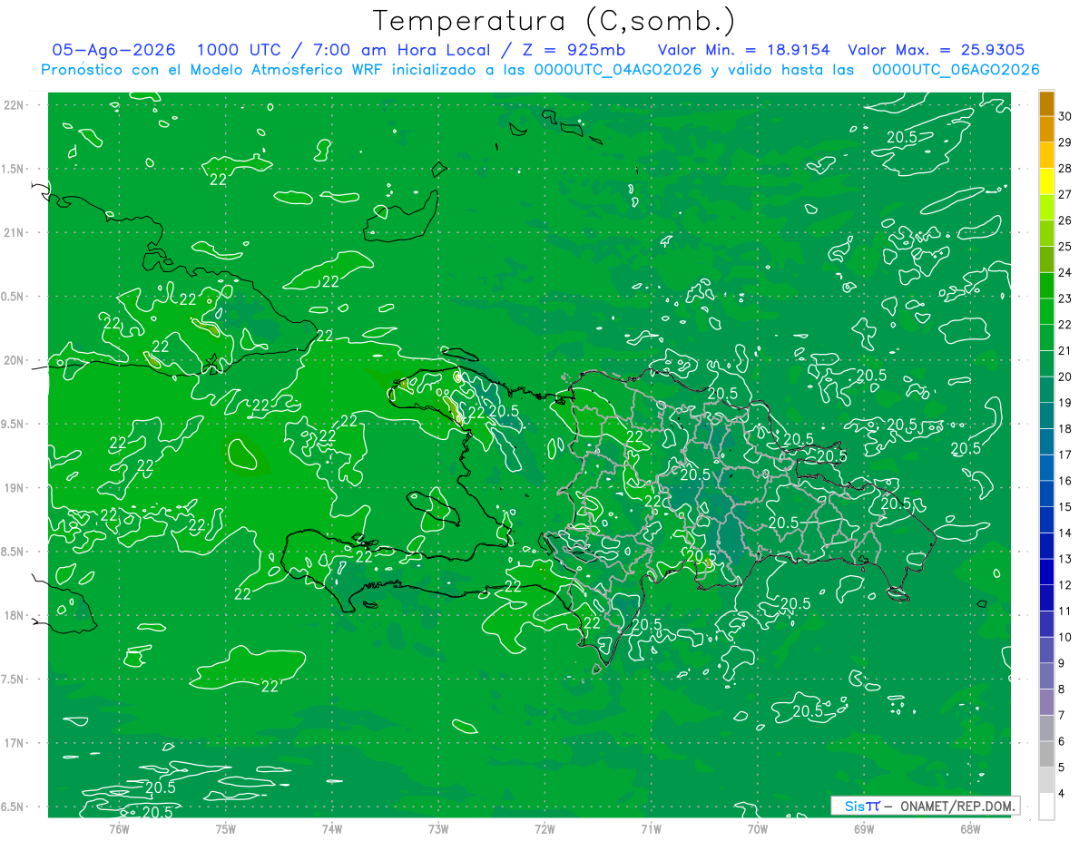The image size is (1089, 841).
Task: Click the "68W" longitude axis label
Action: tap(970, 828)
